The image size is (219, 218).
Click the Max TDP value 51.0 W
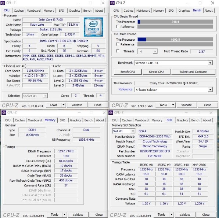[73, 25]
